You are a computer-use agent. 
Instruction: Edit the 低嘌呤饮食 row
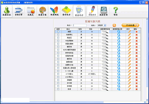pyautogui.click(x=129, y=65)
